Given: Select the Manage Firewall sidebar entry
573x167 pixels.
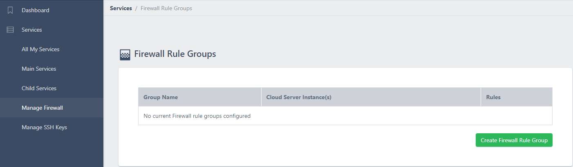Looking at the screenshot, I should (51, 108).
